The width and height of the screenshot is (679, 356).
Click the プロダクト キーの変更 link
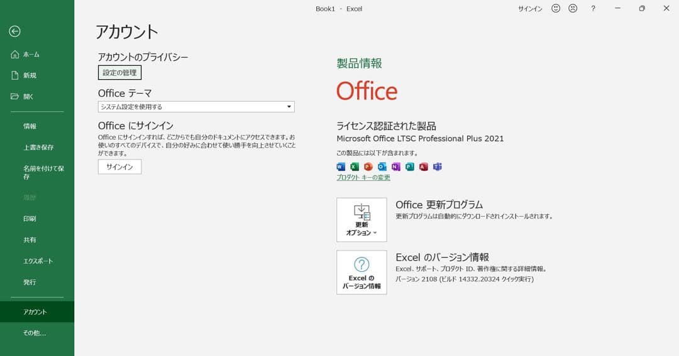pos(363,178)
